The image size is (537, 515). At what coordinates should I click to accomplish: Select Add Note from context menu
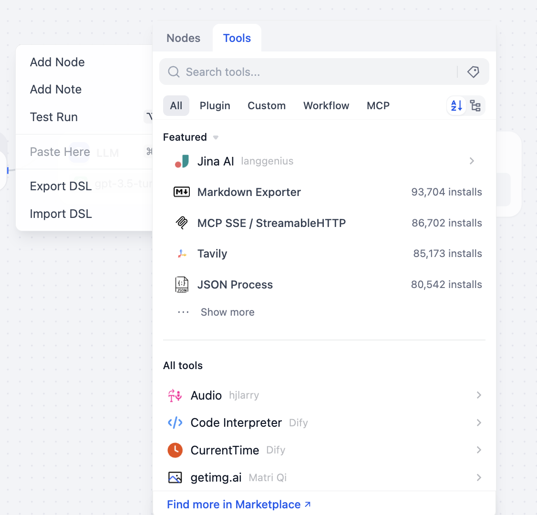[x=56, y=89]
